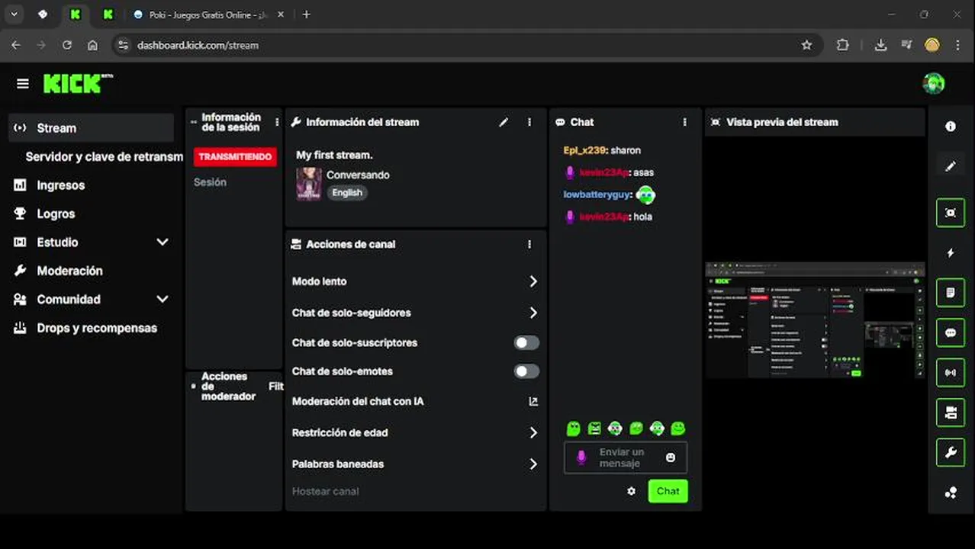This screenshot has height=549, width=975.
Task: Insert the second emote with the angry face
Action: tap(594, 429)
